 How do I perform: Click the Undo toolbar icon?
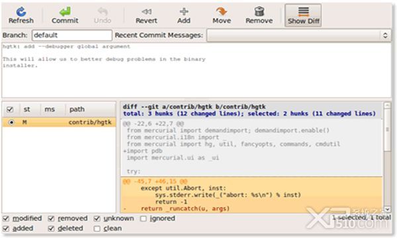(103, 15)
